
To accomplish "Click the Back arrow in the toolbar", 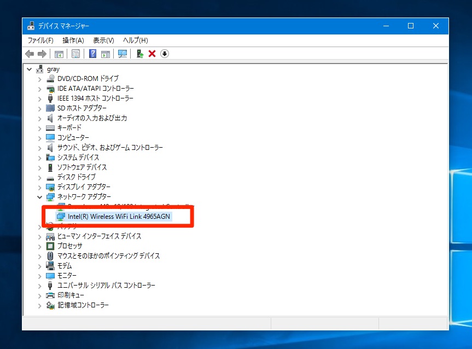I will pyautogui.click(x=30, y=54).
